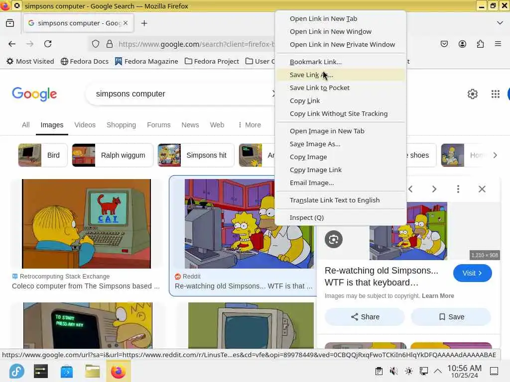Image resolution: width=510 pixels, height=382 pixels.
Task: Choose Open Link in New Window
Action: point(341,31)
